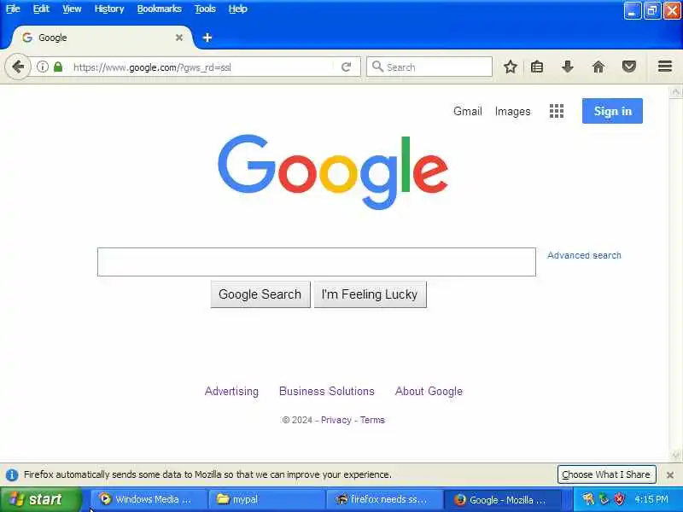The width and height of the screenshot is (683, 512).
Task: Click the page scrollbar down arrow
Action: [x=675, y=456]
